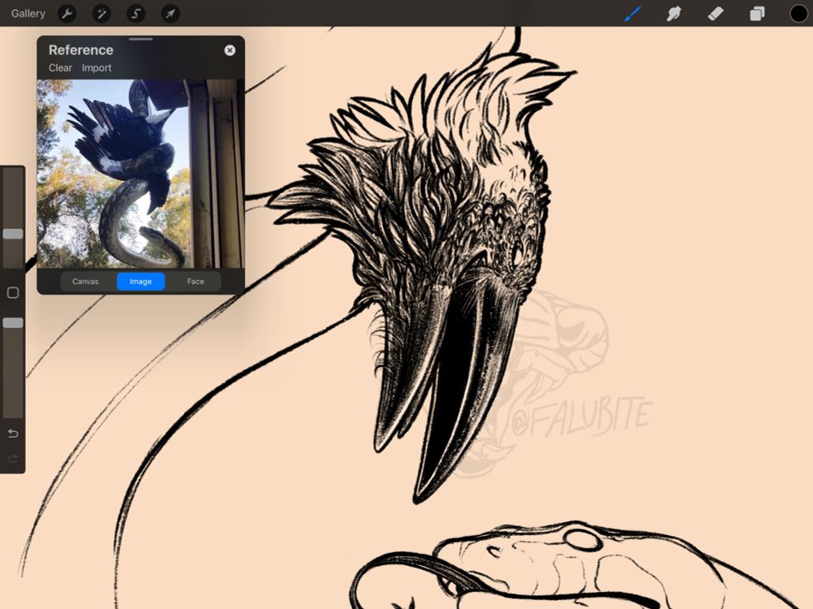Switch reference to Face mode

(x=195, y=281)
